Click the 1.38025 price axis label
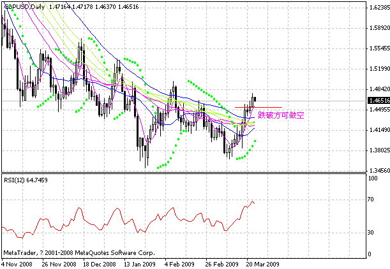Image resolution: width=390 pixels, height=269 pixels. [380, 150]
